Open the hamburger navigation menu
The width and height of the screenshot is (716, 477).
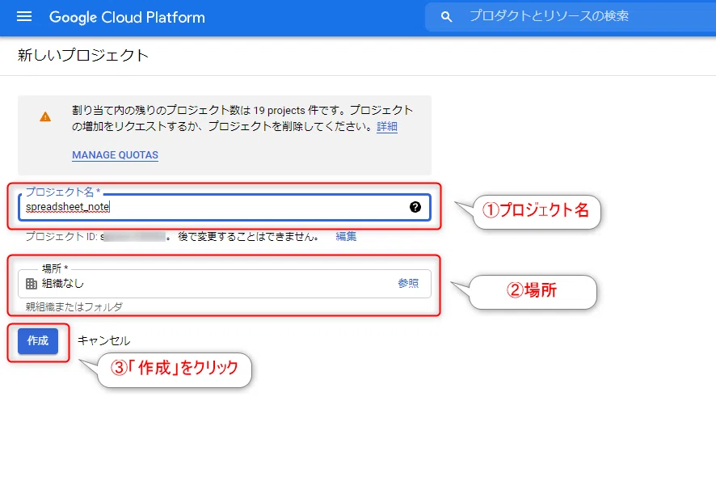[x=24, y=17]
